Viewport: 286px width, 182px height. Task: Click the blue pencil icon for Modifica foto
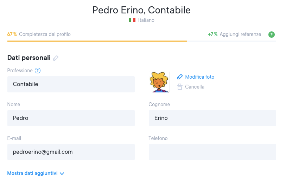(180, 77)
